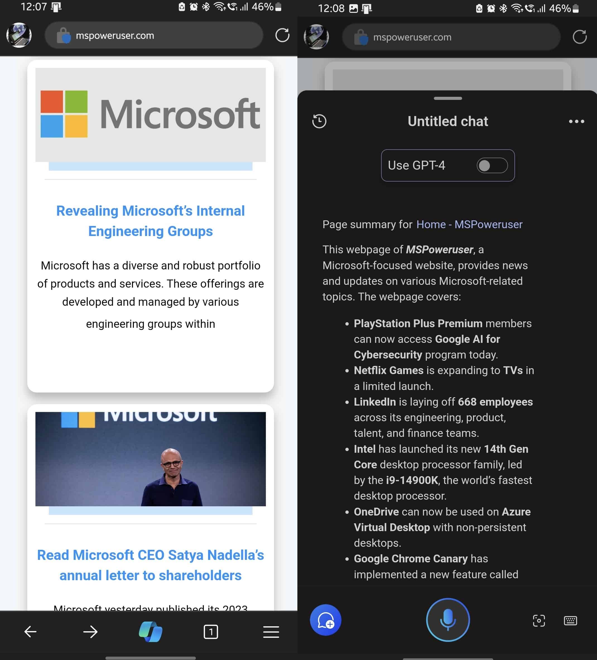The height and width of the screenshot is (660, 597).
Task: Open Copilot from the browser toolbar
Action: 151,632
